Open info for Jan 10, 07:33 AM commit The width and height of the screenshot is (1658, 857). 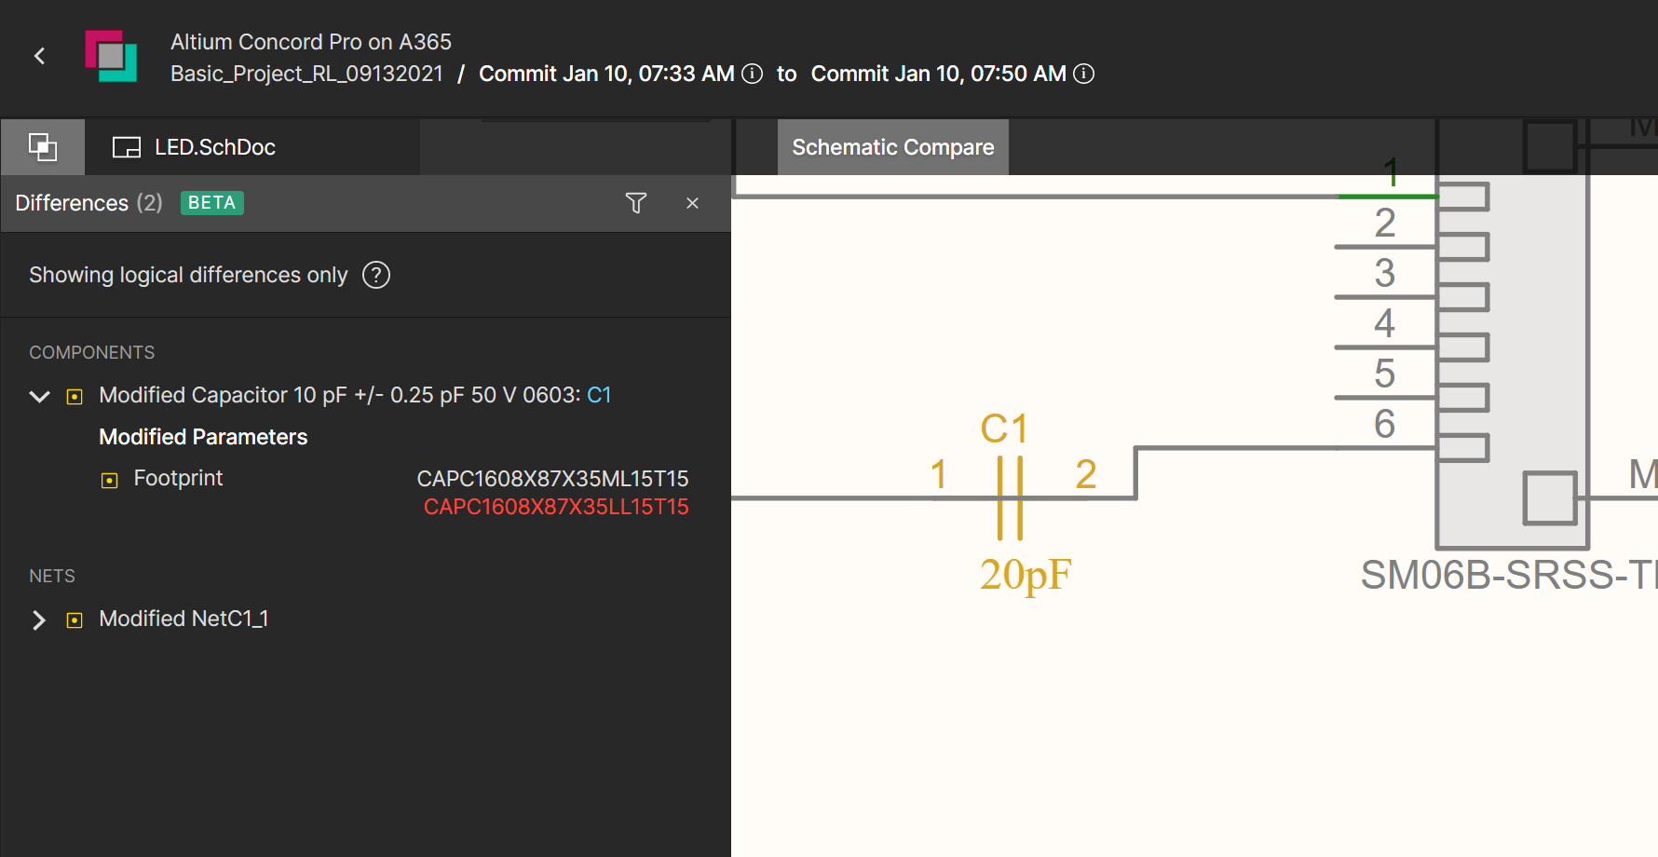(x=752, y=74)
